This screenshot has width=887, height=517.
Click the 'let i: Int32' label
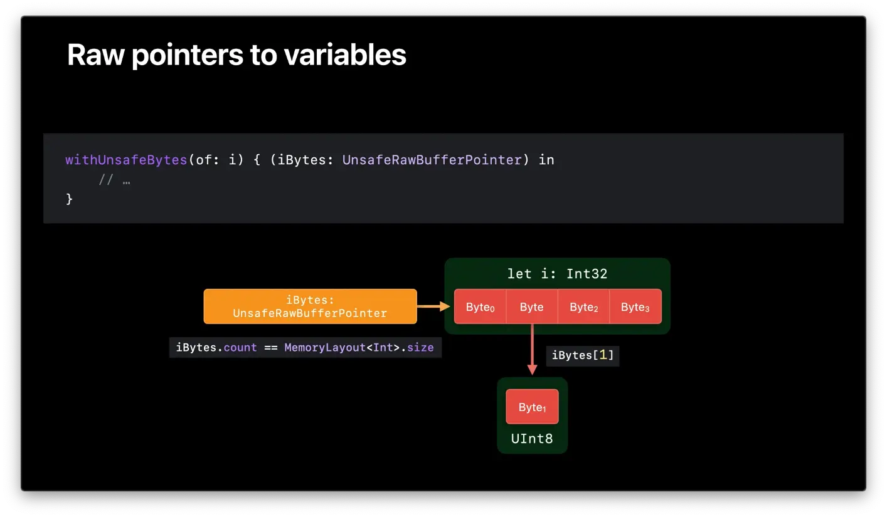(557, 274)
